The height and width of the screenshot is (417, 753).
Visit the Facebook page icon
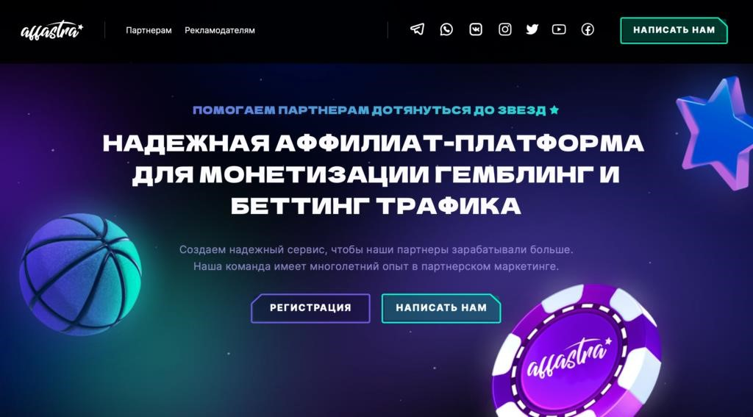point(588,29)
